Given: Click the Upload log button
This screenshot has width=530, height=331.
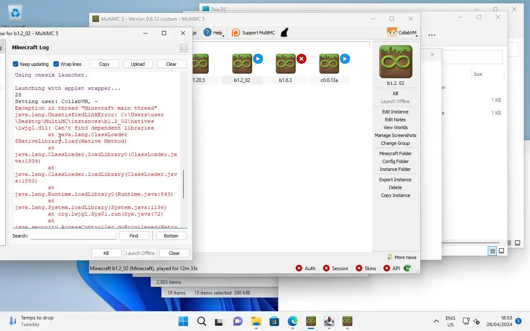Looking at the screenshot, I should [138, 64].
